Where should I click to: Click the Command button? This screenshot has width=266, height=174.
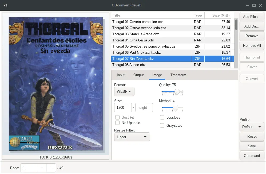point(252,156)
